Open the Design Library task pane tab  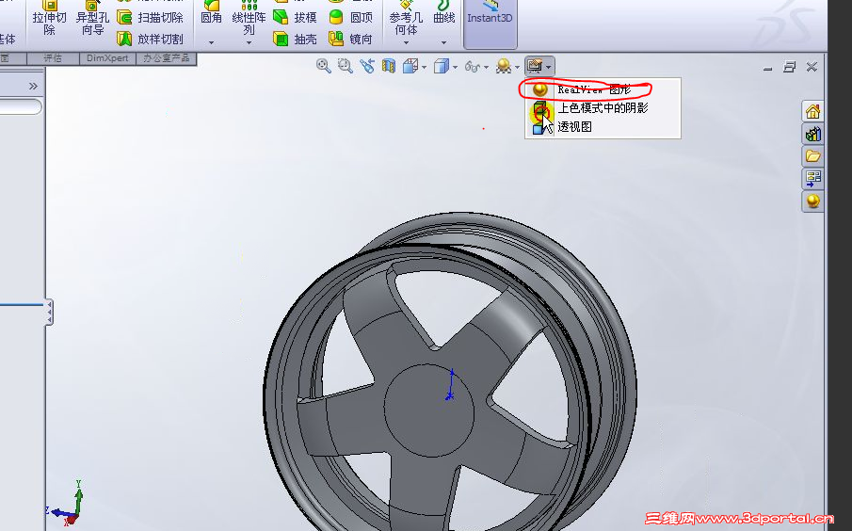pyautogui.click(x=812, y=134)
